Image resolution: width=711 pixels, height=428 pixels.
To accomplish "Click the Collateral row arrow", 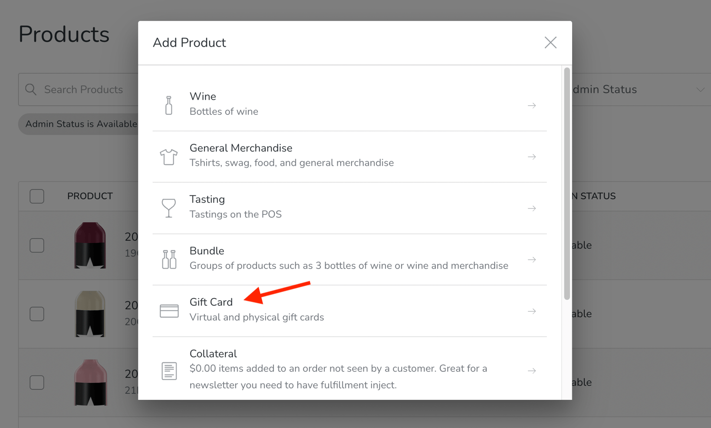I will [x=532, y=371].
